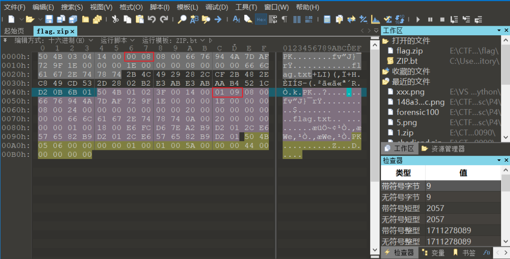The image size is (510, 259).
Task: Click the Goto blue arrow icon
Action: tap(218, 19)
